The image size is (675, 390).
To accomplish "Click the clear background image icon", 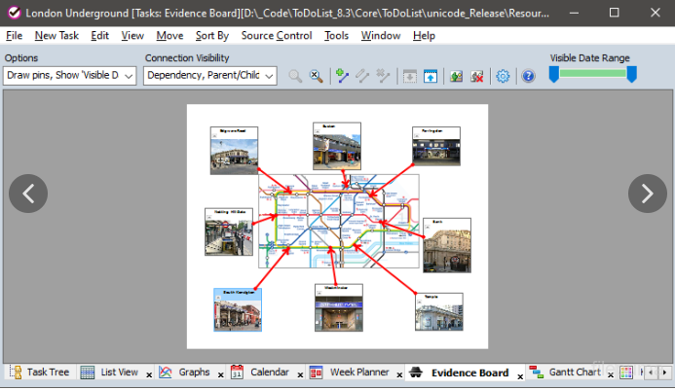I will click(x=477, y=77).
